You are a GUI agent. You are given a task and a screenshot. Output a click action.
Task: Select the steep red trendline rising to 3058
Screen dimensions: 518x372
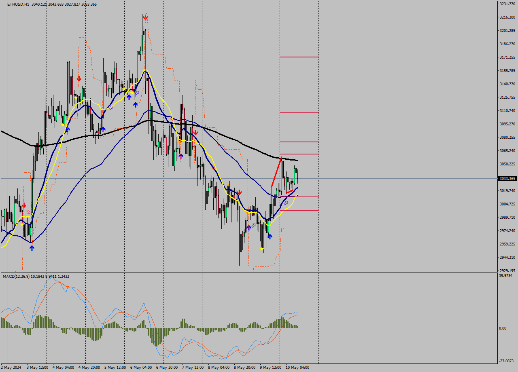click(x=276, y=171)
